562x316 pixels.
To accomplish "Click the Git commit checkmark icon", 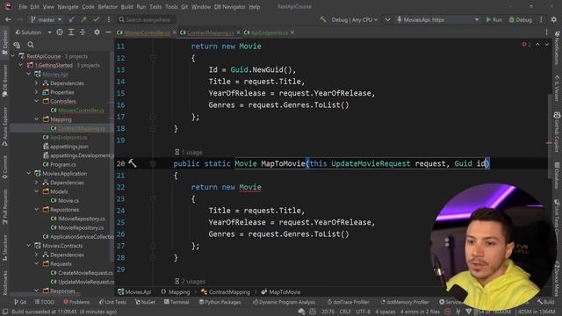I will [96, 19].
